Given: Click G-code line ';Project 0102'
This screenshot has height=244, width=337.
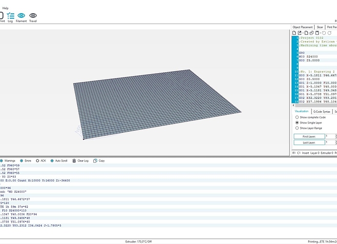Looking at the screenshot, I should (311, 38).
